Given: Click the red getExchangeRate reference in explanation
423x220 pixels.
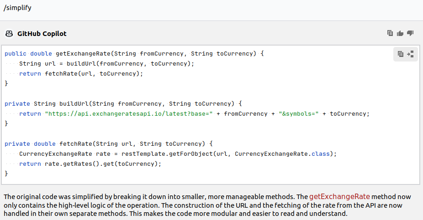Looking at the screenshot, I should coord(339,197).
